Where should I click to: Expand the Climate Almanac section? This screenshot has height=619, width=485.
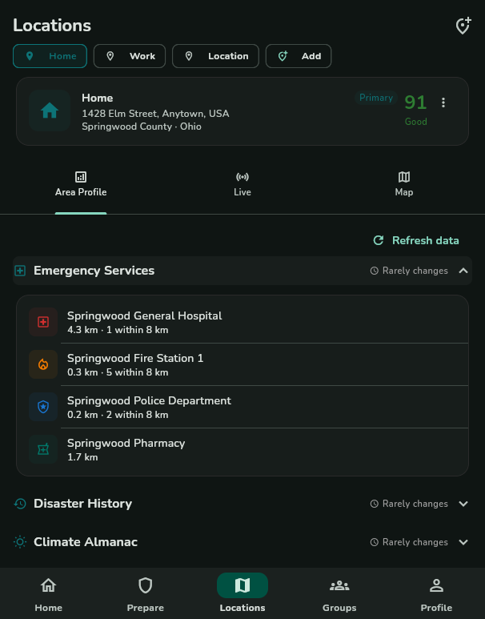[463, 542]
